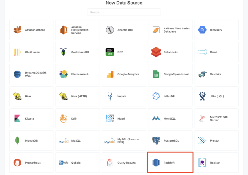Click the 'Druid' label text
Viewport: 248px width, 175px height.
tap(214, 52)
